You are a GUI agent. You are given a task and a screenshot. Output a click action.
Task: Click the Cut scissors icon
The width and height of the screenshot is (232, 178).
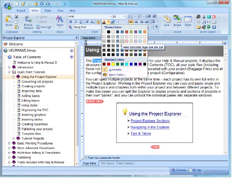pos(17,17)
